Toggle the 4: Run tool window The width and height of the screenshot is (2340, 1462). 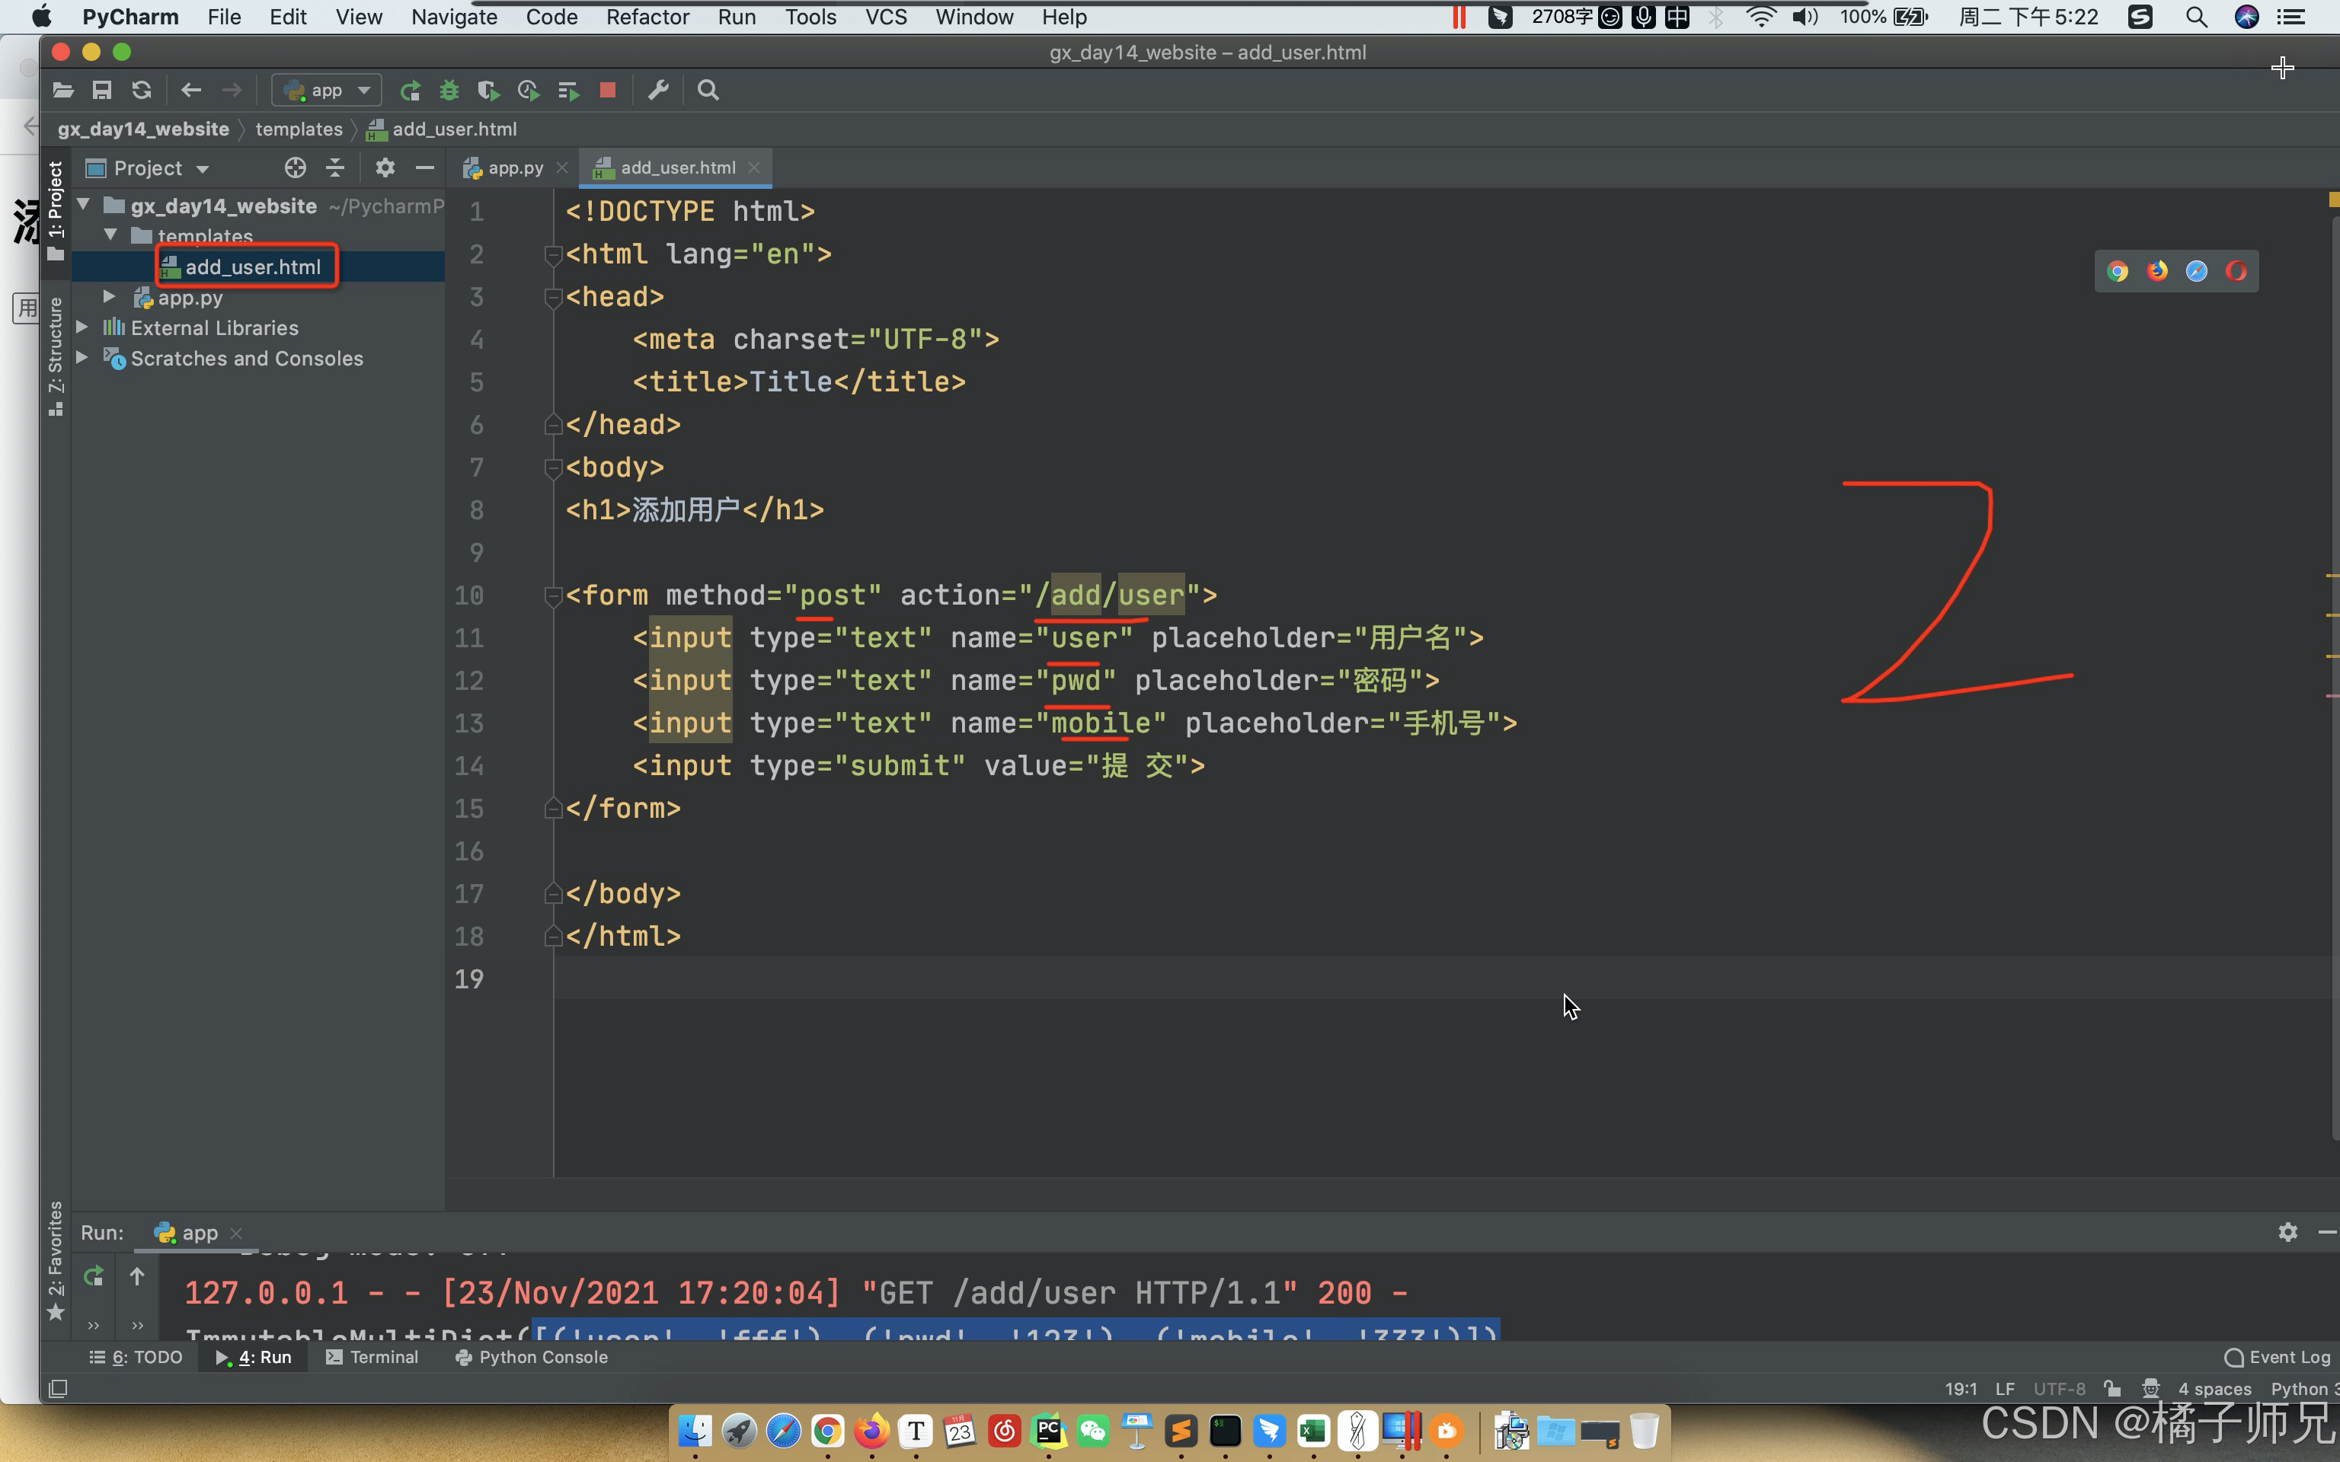254,1358
